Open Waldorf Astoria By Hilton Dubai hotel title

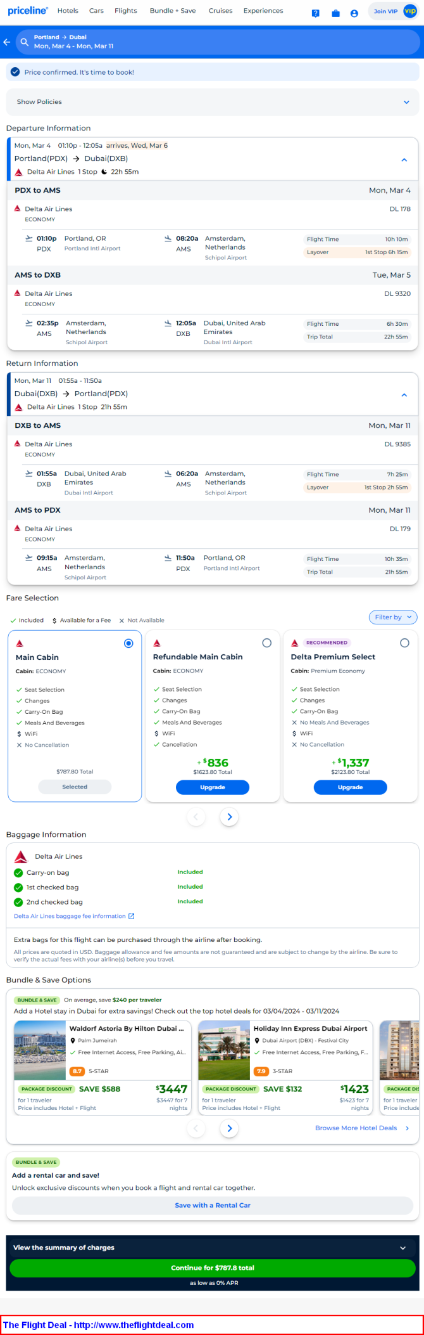coord(127,1028)
